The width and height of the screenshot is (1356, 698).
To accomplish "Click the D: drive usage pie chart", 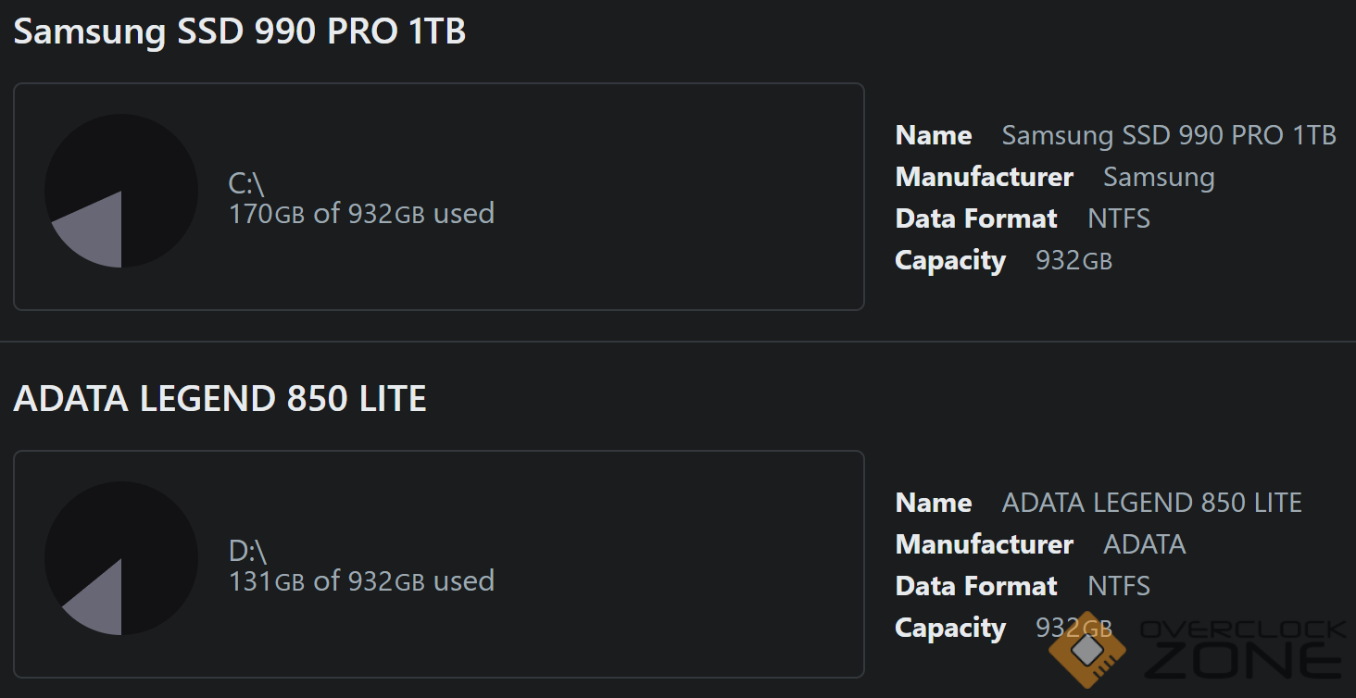I will (x=121, y=558).
